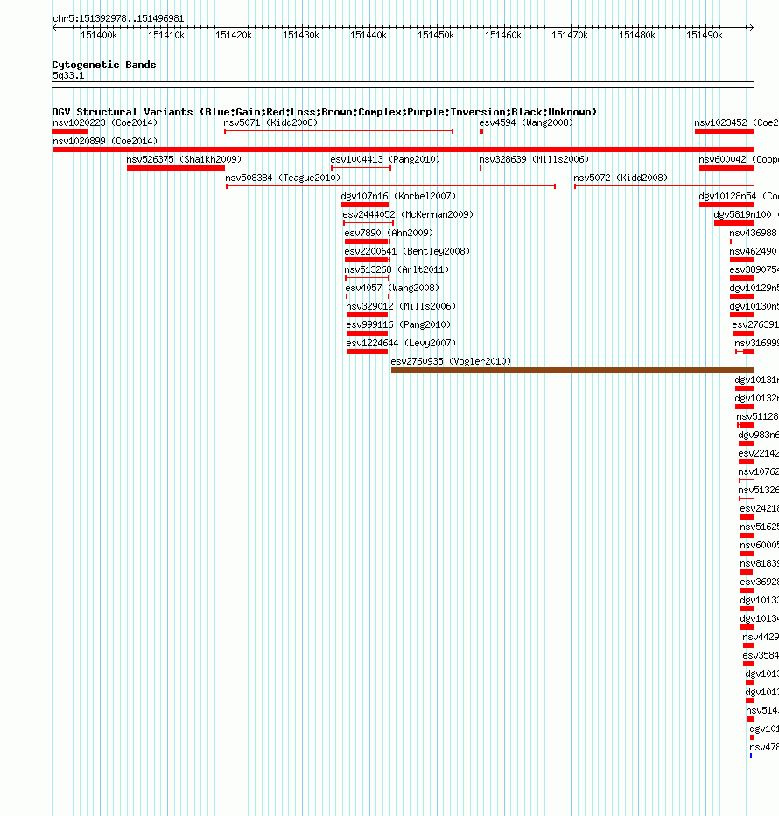The image size is (779, 816).
Task: Click the chr5:151392978..151496981 coordinate text
Action: coord(118,18)
